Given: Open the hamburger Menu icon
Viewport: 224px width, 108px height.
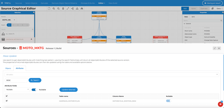Looking at the screenshot, I should coord(2,3).
